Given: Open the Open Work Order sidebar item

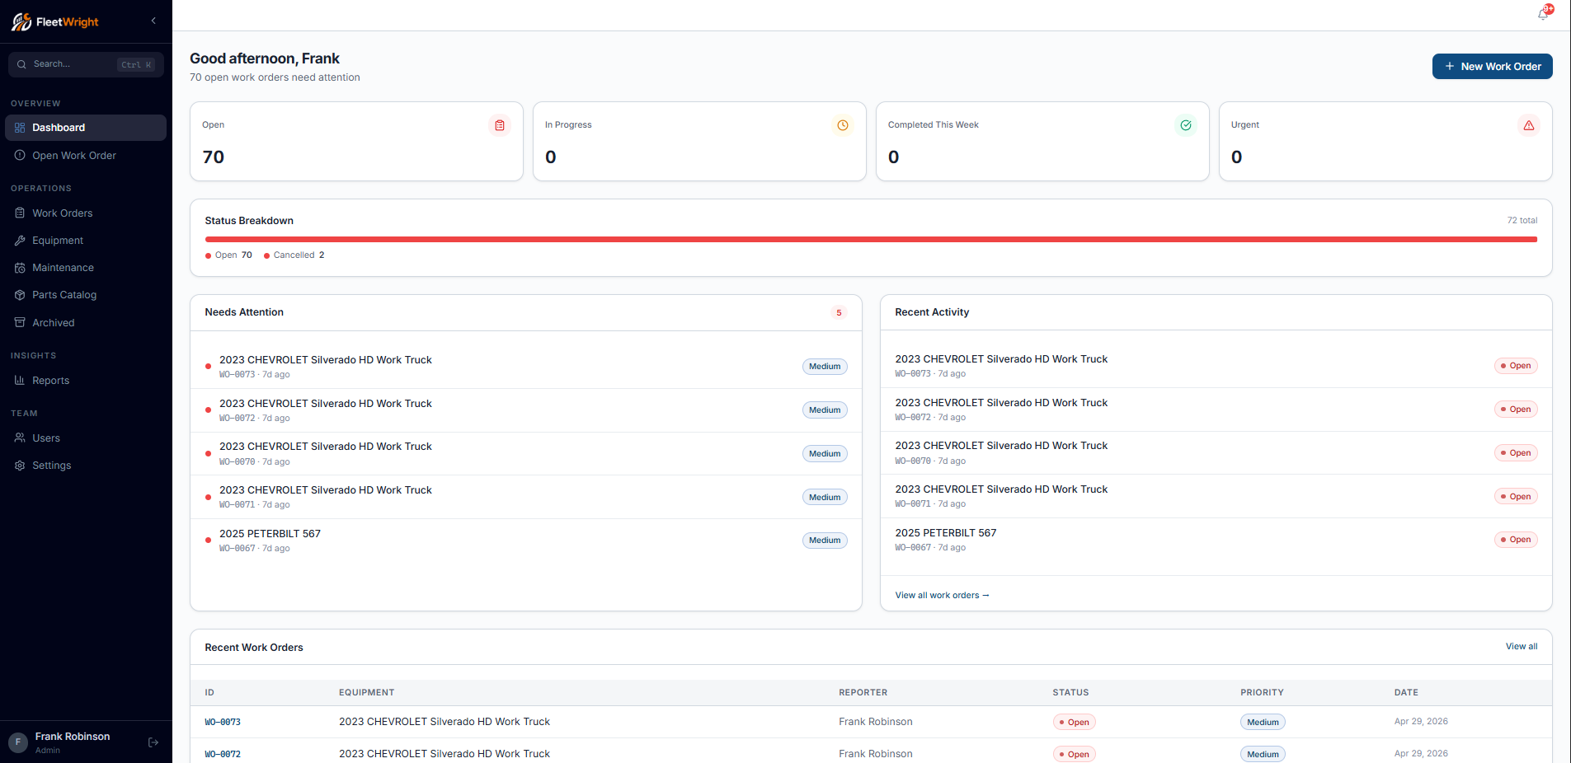Looking at the screenshot, I should pos(86,156).
